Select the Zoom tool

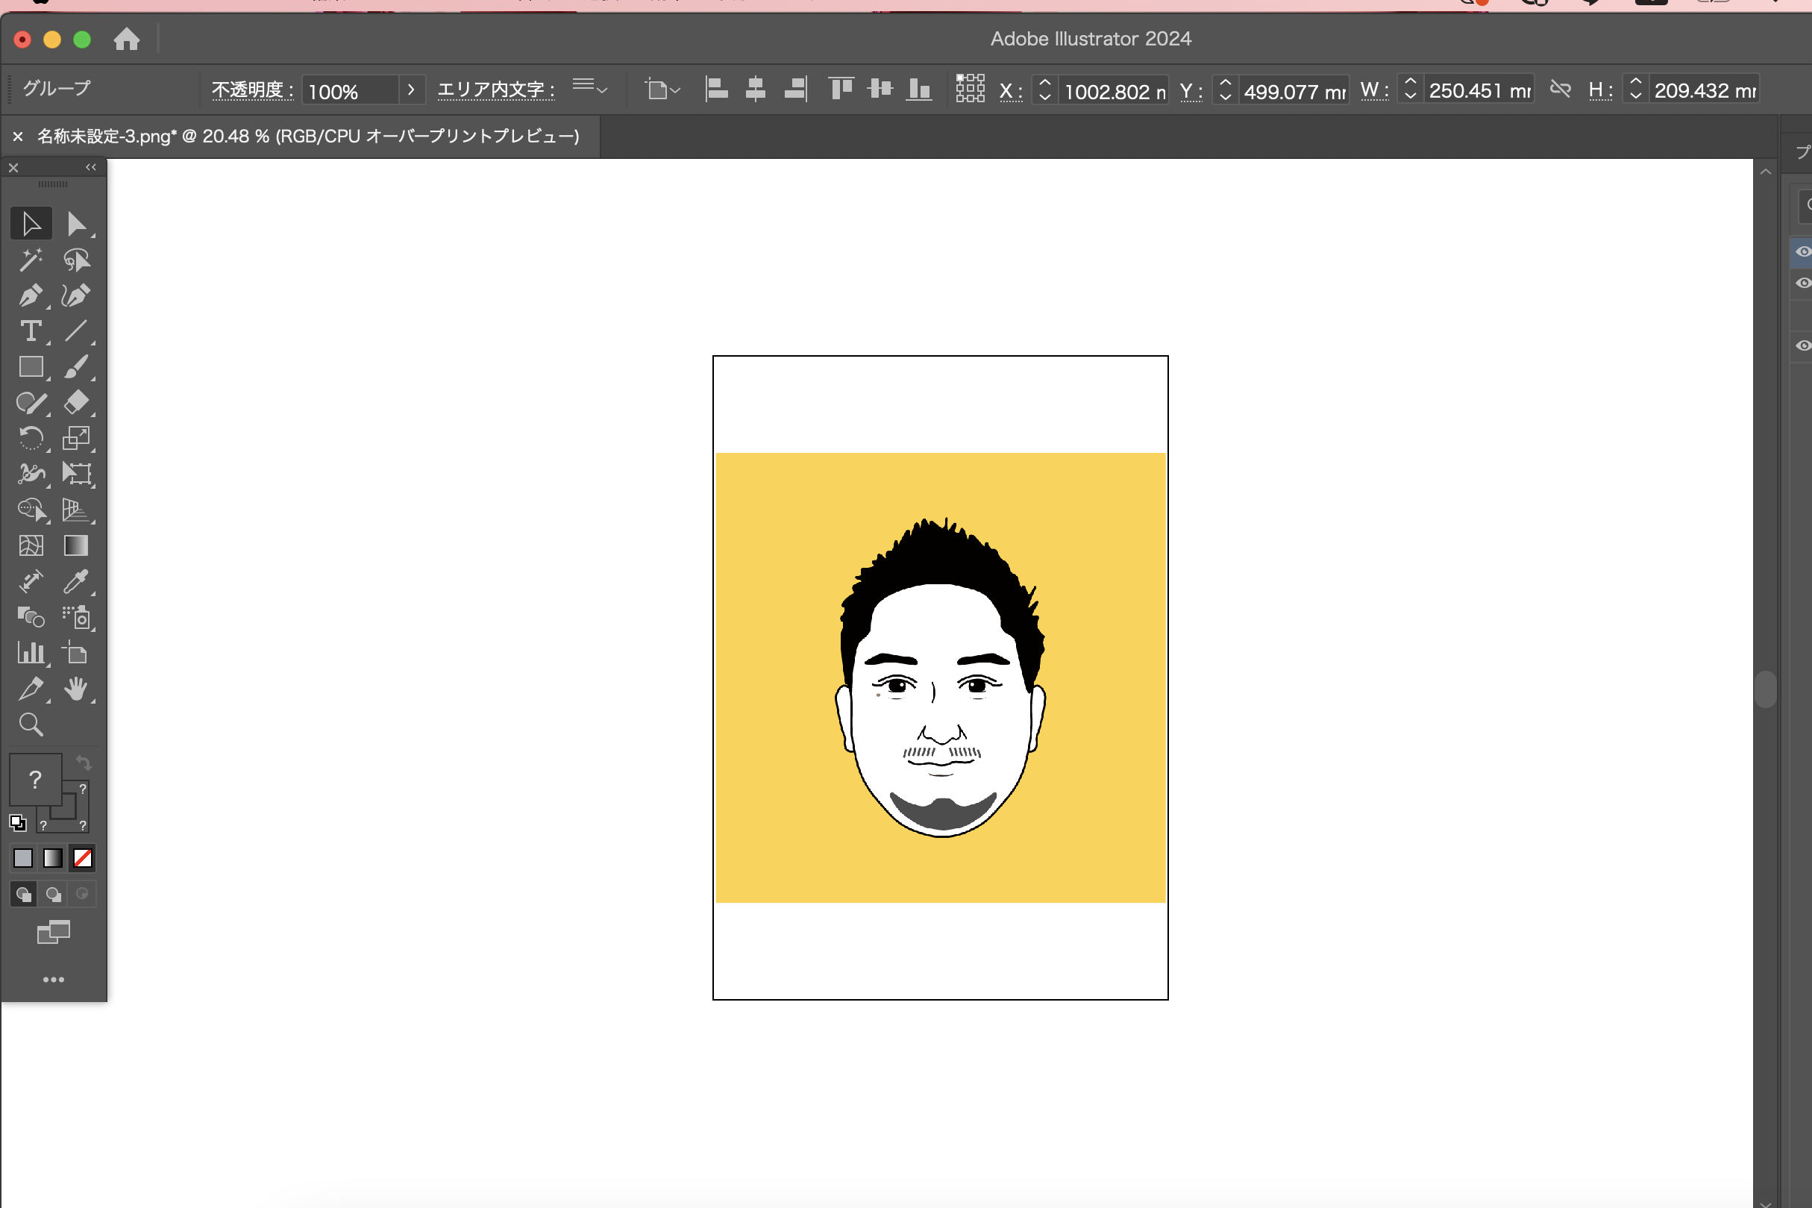coord(31,724)
